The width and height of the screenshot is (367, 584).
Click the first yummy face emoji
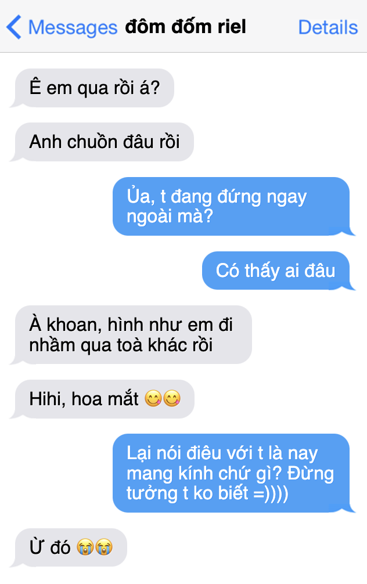153,398
